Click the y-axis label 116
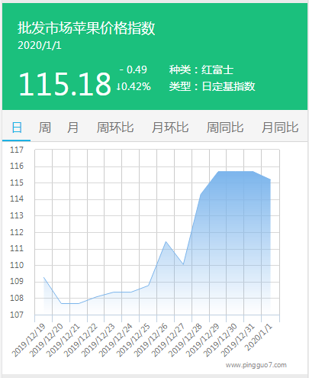This screenshot has height=378, width=309. (x=17, y=166)
